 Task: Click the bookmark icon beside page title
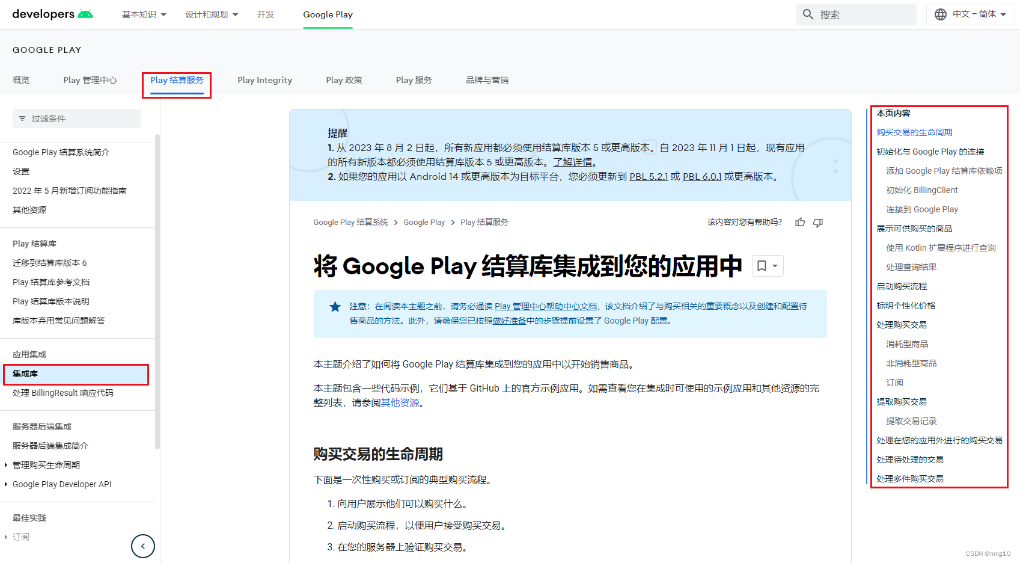762,266
